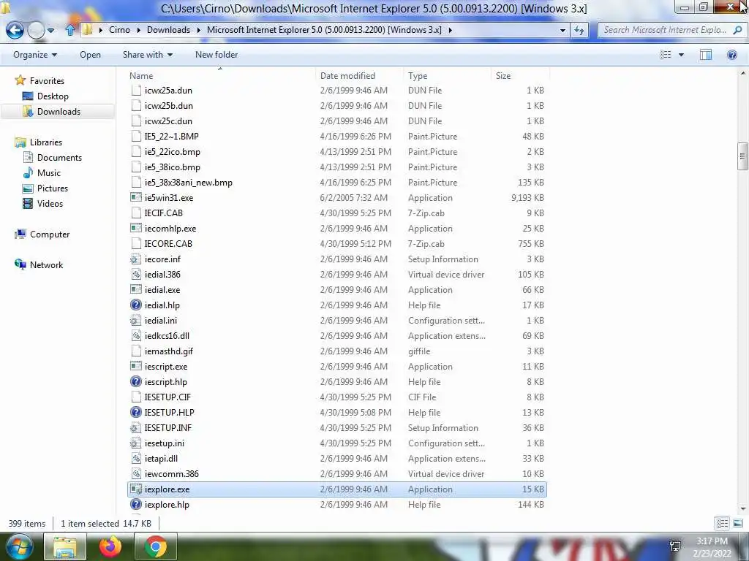Switch to details view via status bar icon
This screenshot has width=749, height=561.
pyautogui.click(x=722, y=523)
